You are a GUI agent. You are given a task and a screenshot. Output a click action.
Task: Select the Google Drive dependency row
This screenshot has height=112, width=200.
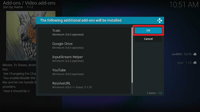click(x=84, y=46)
